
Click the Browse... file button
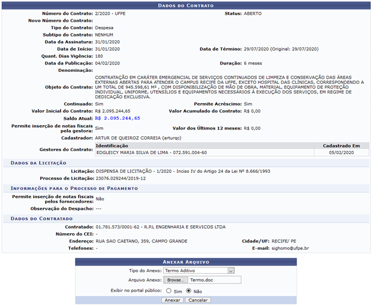(175, 280)
